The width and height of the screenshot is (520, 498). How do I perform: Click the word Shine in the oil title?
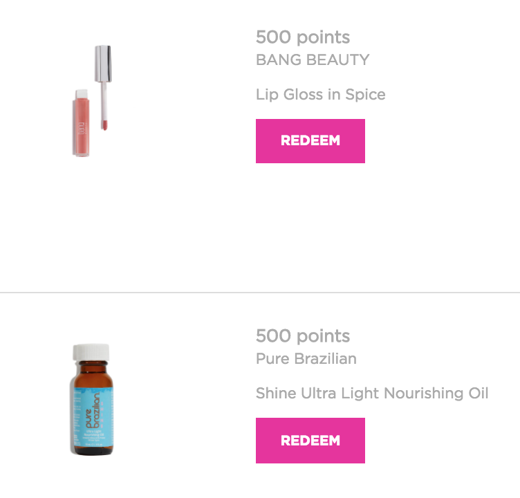pyautogui.click(x=275, y=394)
